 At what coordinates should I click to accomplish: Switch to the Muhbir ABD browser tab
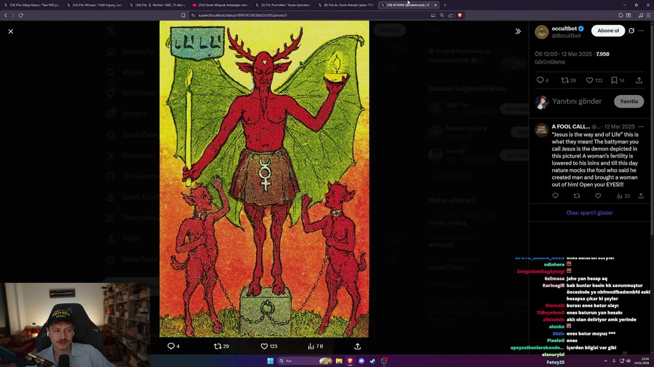(x=157, y=5)
